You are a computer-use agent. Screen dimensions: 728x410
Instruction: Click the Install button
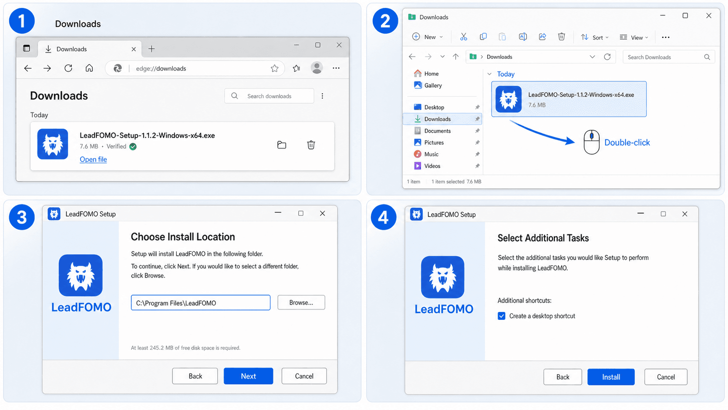(611, 377)
